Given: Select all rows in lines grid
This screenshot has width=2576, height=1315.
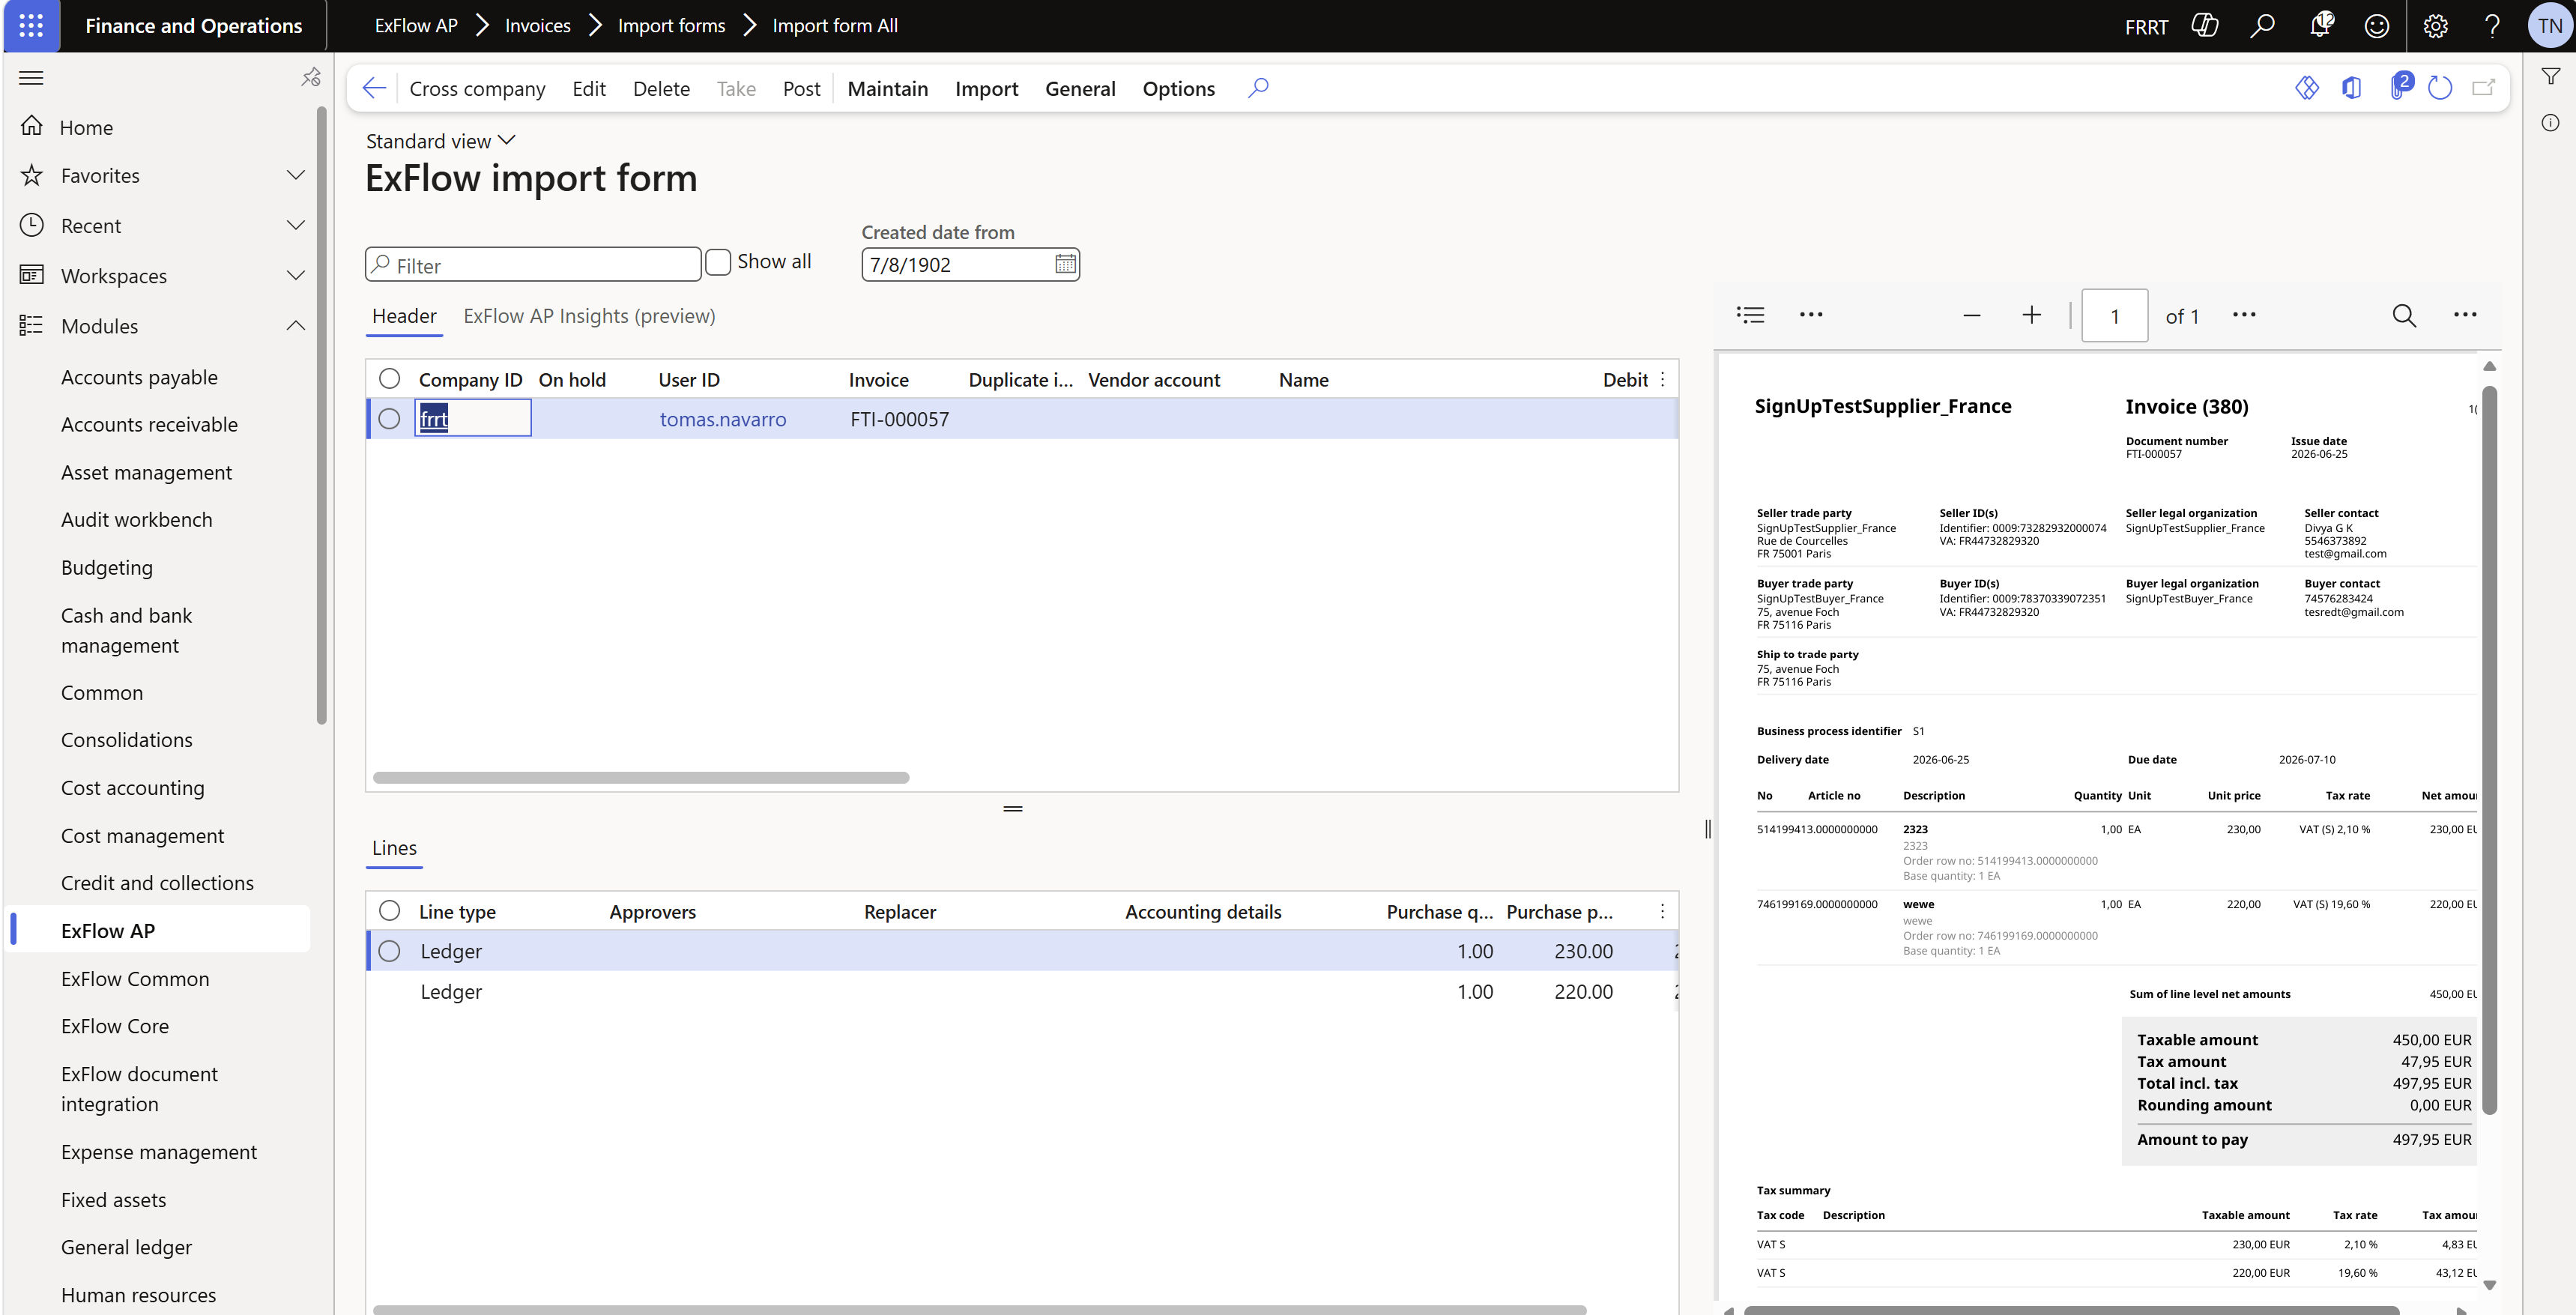Looking at the screenshot, I should (389, 910).
